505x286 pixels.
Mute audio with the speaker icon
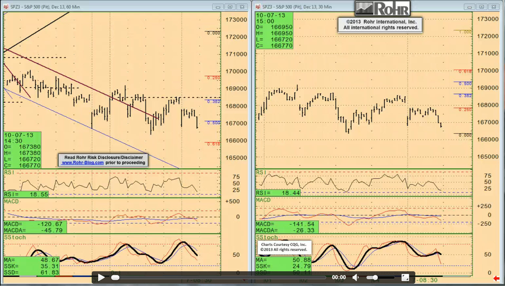[x=355, y=277]
